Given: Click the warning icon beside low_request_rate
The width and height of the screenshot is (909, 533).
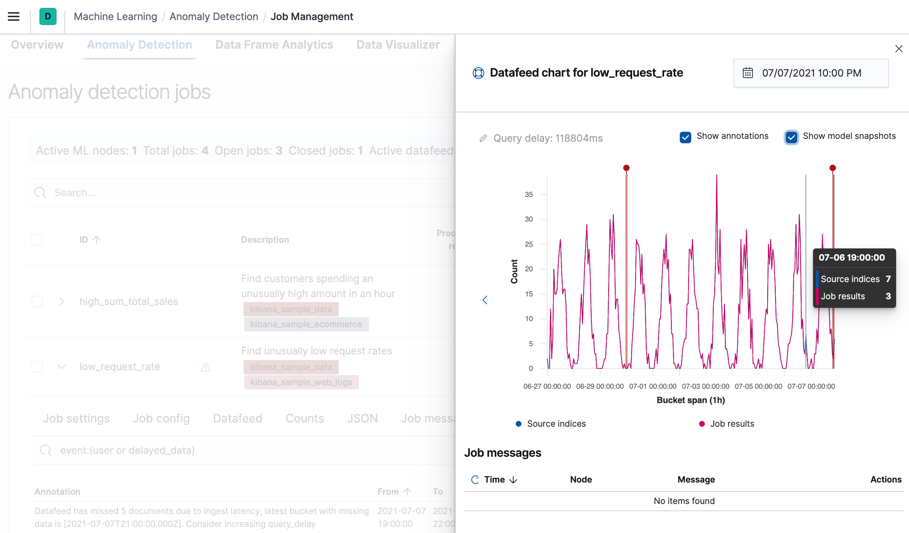Looking at the screenshot, I should (205, 367).
